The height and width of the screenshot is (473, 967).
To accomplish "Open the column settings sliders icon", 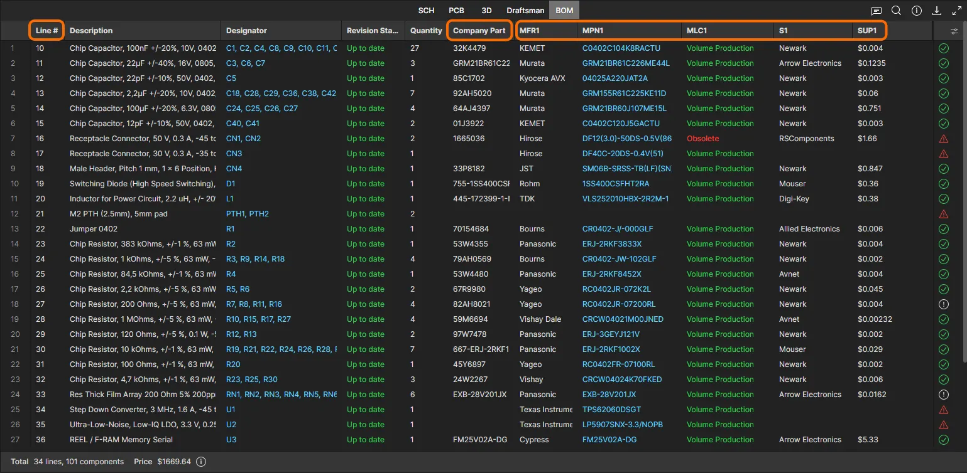I will click(954, 31).
